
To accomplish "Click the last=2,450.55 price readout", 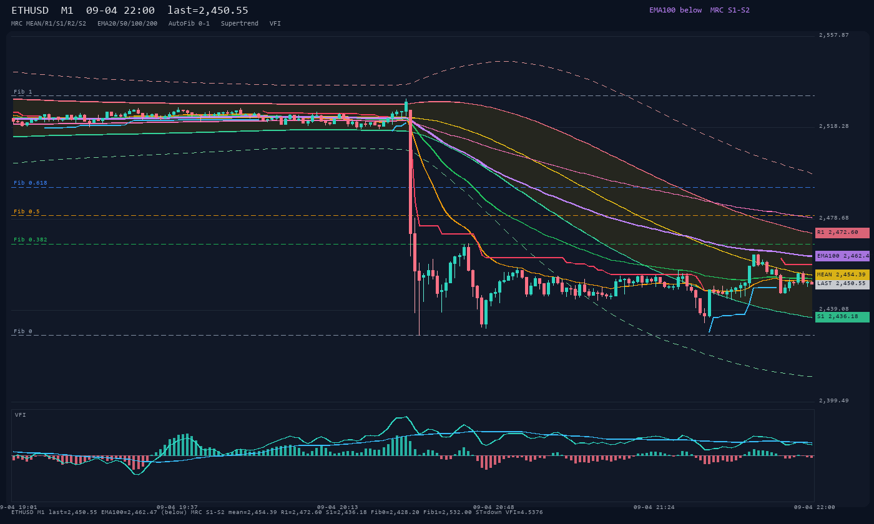I will pyautogui.click(x=208, y=11).
